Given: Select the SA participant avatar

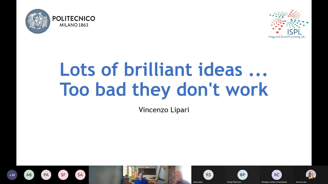Looking at the screenshot, I should click(x=80, y=175).
